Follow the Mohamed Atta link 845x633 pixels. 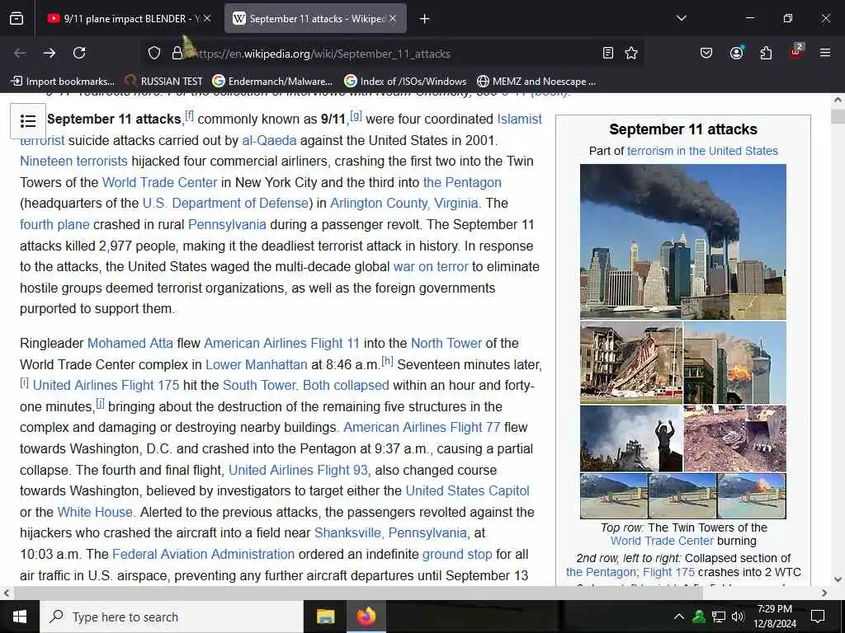point(130,343)
